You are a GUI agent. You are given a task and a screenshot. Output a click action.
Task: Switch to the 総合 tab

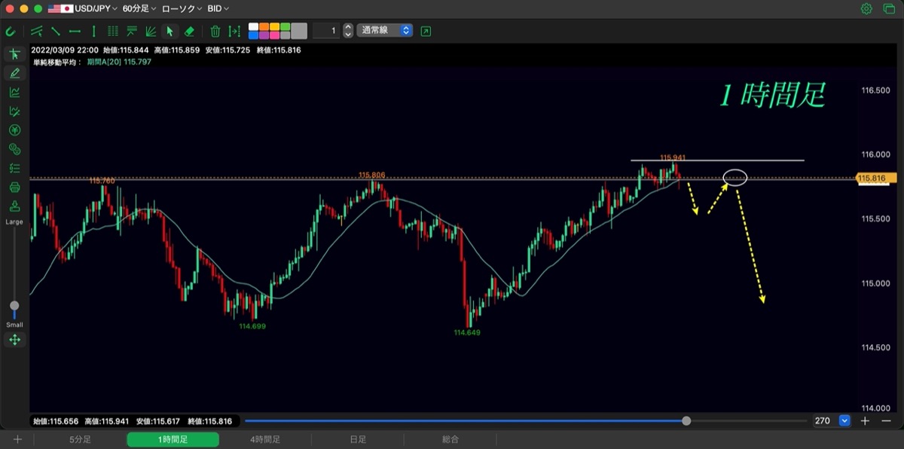450,439
